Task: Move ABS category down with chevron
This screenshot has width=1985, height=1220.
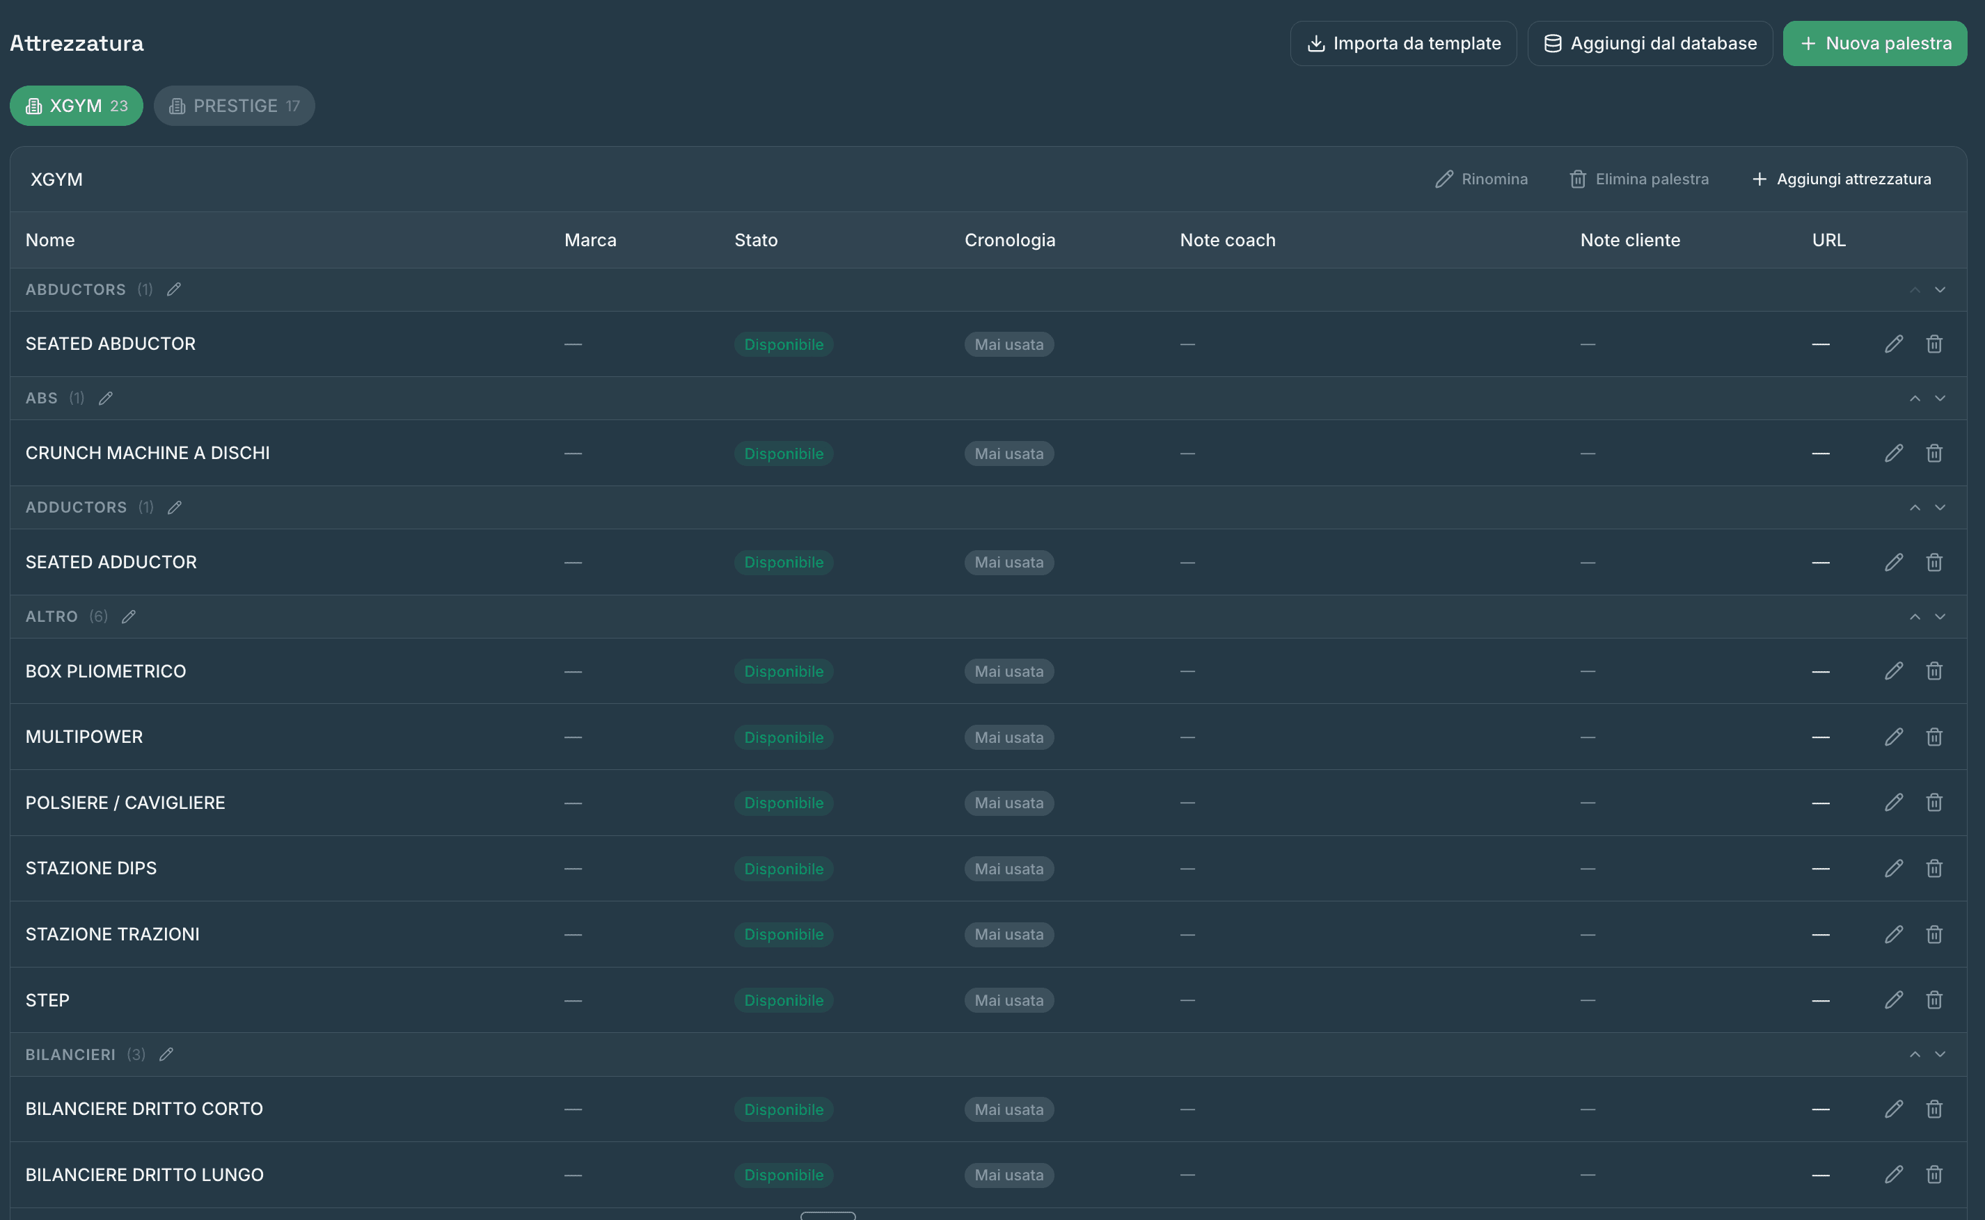Action: pos(1940,399)
